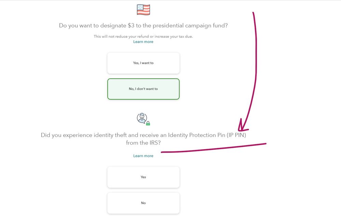
Task: Click the 'from the IRS?' line
Action: pos(143,143)
